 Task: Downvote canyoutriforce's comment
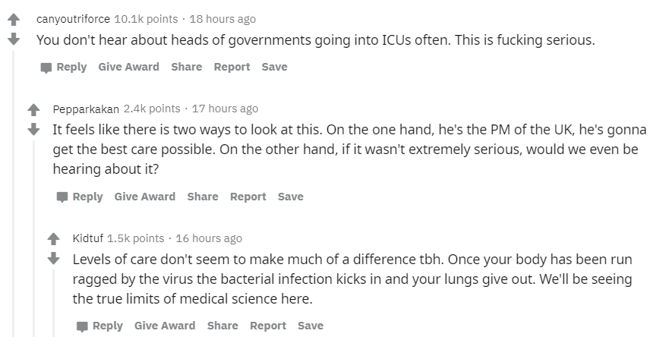(14, 39)
